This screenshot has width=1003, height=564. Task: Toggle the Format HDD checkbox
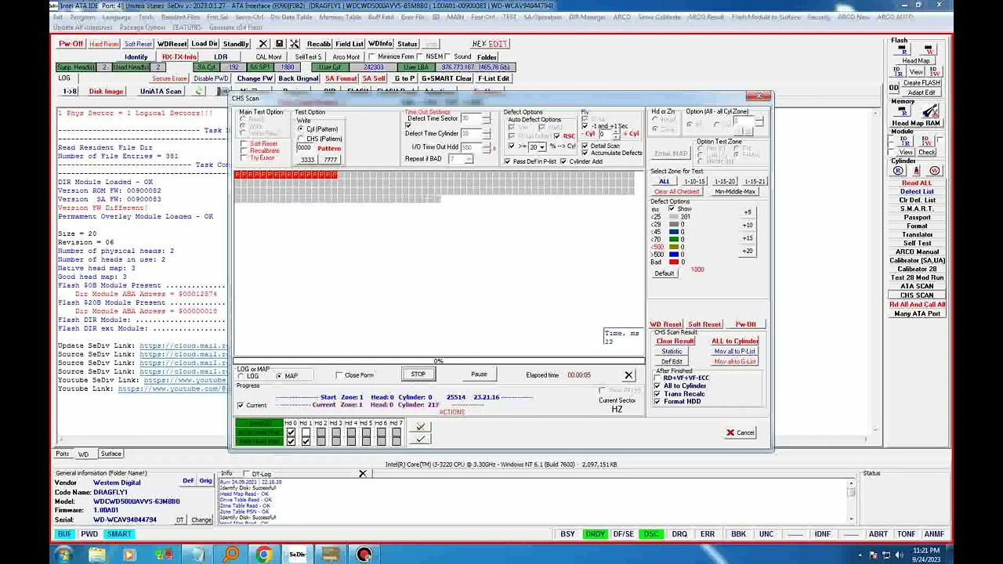click(x=657, y=401)
